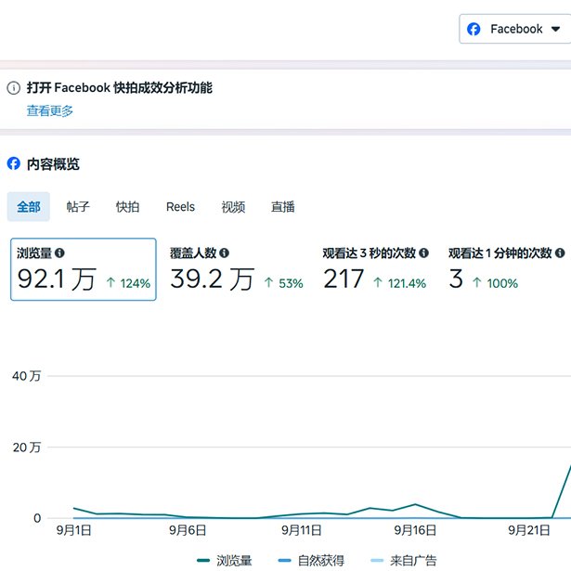
Task: Click info icon beside 观看达 1 分钟的次数
Action: [560, 253]
